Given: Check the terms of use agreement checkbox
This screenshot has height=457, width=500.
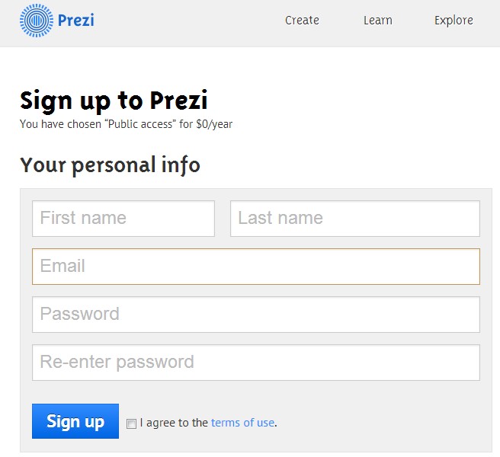Looking at the screenshot, I should click(131, 423).
